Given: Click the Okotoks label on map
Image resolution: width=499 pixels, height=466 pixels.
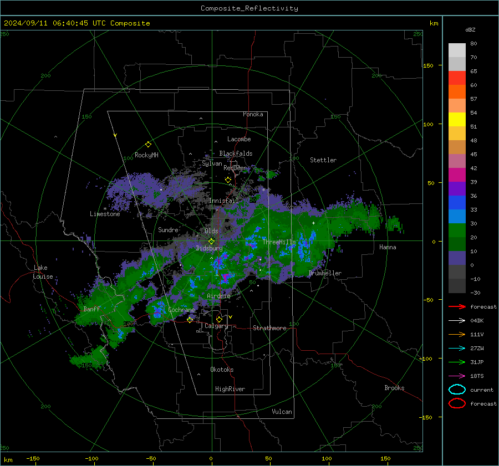Looking at the screenshot, I should click(222, 370).
